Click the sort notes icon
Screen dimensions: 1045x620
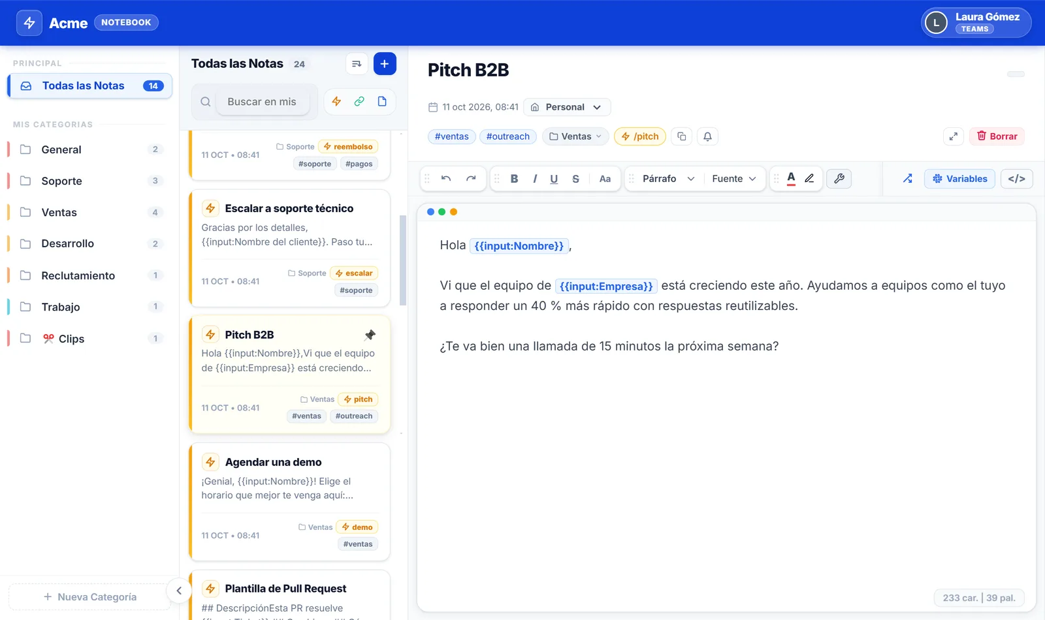coord(357,64)
